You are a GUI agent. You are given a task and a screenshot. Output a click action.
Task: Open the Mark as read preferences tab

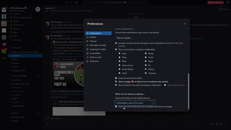98,57
